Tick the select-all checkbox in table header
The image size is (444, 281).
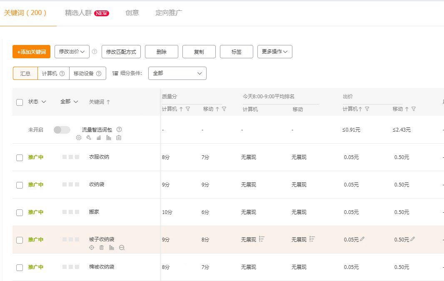[20, 102]
